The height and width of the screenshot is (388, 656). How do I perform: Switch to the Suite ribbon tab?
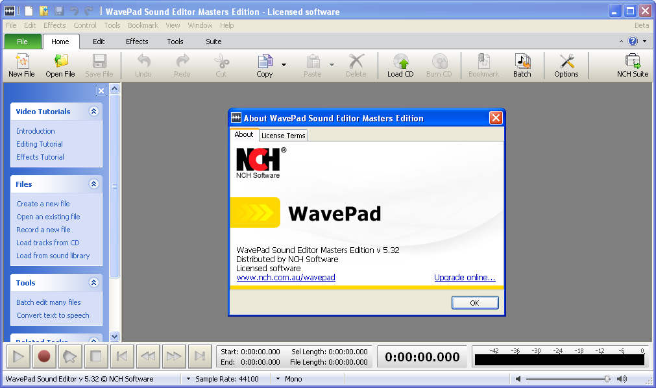pyautogui.click(x=213, y=42)
